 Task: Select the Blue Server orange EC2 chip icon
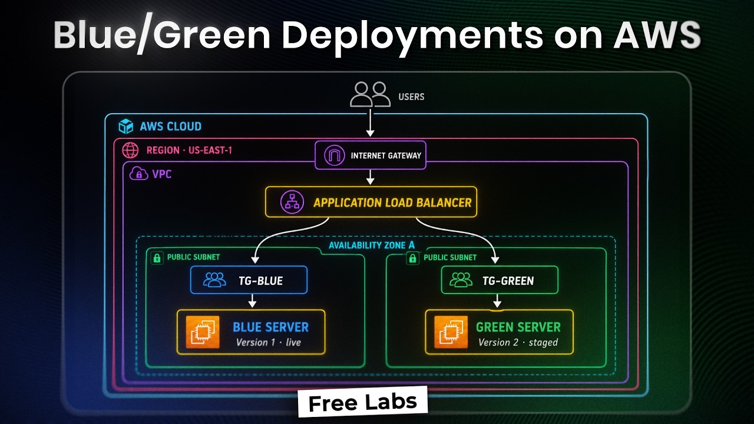click(203, 332)
